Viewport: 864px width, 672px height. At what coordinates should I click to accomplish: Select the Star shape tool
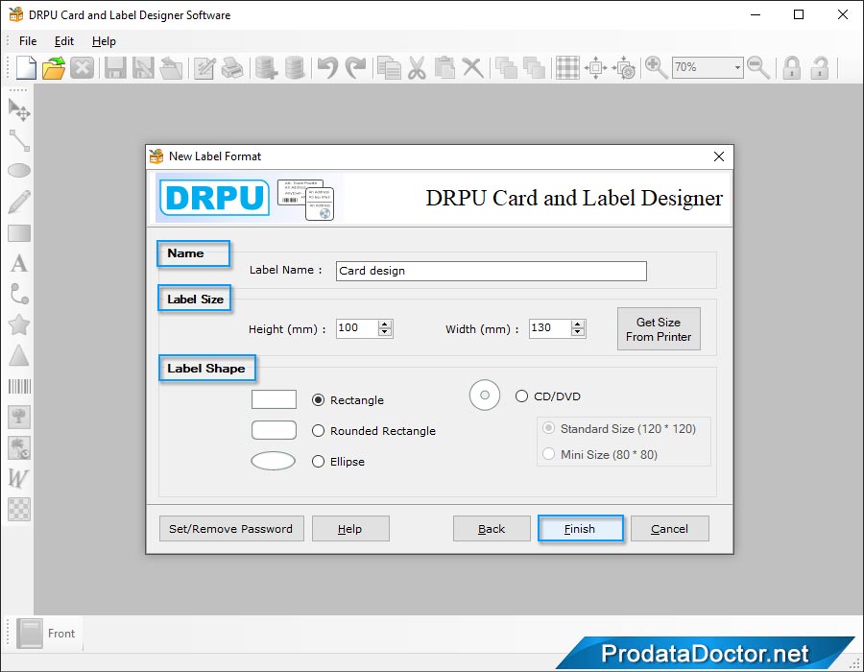click(x=19, y=325)
